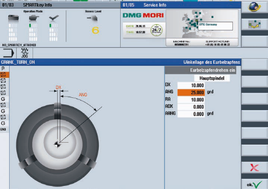Click the globe service icon softkey

254,7
